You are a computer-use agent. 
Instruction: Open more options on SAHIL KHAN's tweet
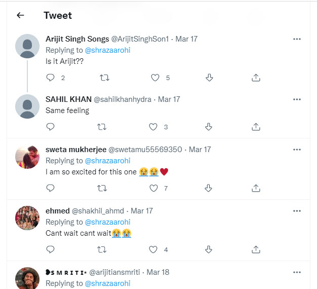[x=297, y=99]
